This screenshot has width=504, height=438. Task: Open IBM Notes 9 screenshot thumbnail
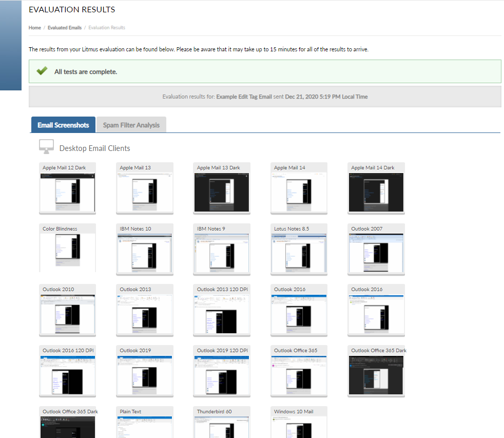tap(222, 254)
